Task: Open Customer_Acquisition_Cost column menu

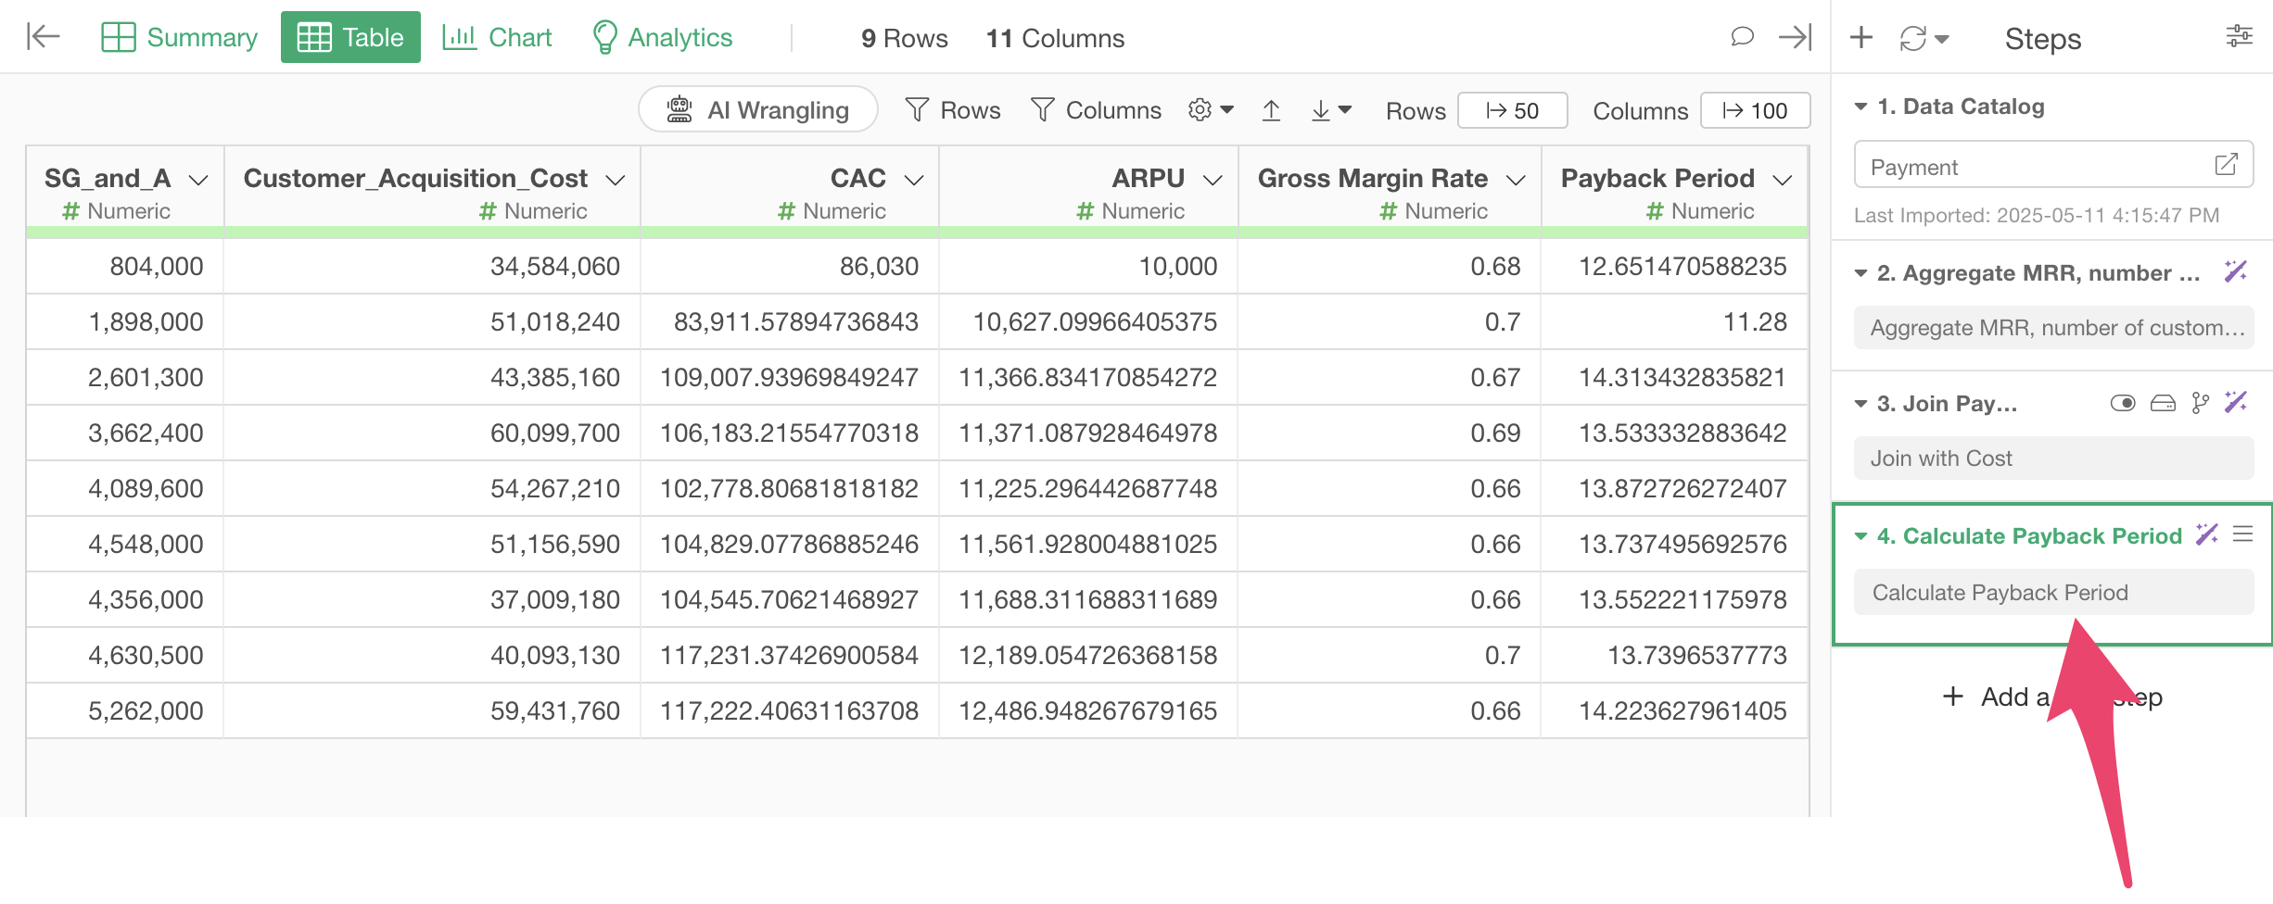Action: point(616,180)
